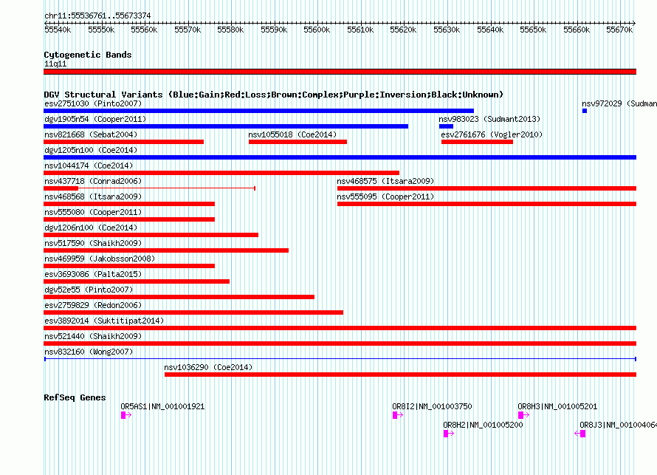Click esv2759829 (Redon2006) label
The height and width of the screenshot is (475, 657).
coord(93,305)
